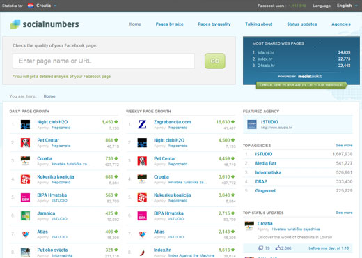Open Index.hr page link in weekly growth

tap(162, 250)
